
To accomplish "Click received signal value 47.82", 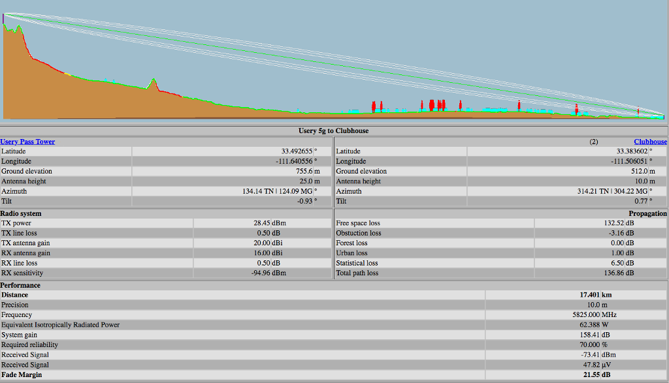I will point(591,365).
